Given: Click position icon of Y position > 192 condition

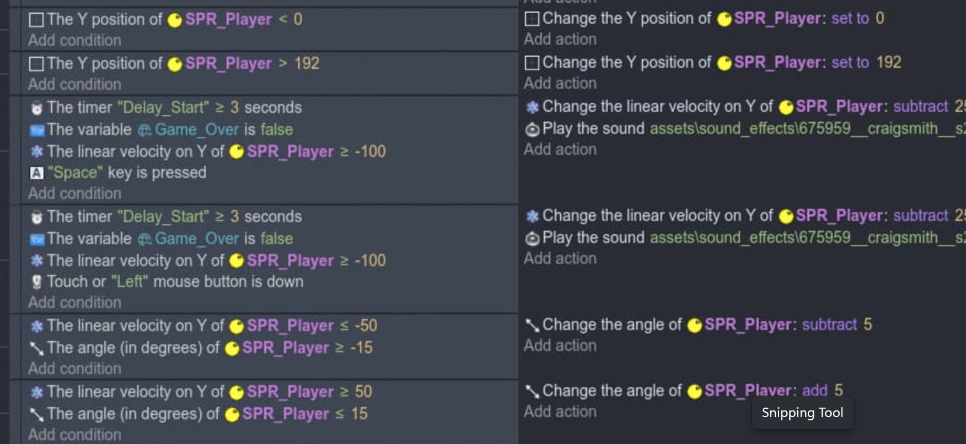Looking at the screenshot, I should coord(36,64).
